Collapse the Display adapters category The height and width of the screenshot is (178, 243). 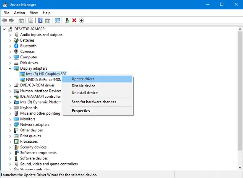tap(10, 68)
